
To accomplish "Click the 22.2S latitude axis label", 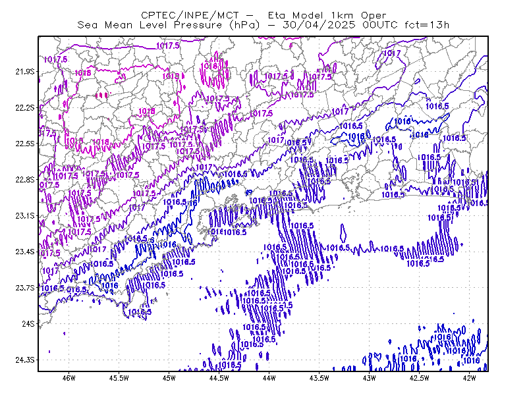I will point(24,107).
